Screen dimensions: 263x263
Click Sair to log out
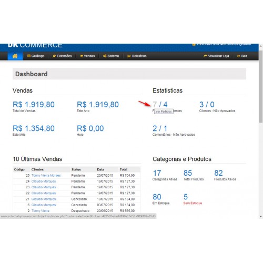pyautogui.click(x=242, y=56)
